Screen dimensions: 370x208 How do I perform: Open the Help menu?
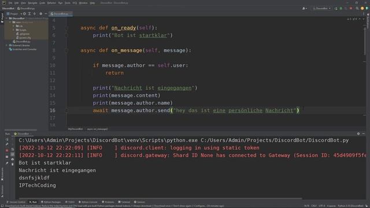(92, 3)
